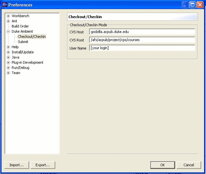Screen dimensions: 206x174
Task: Open the Build Order preferences page
Action: 20,26
